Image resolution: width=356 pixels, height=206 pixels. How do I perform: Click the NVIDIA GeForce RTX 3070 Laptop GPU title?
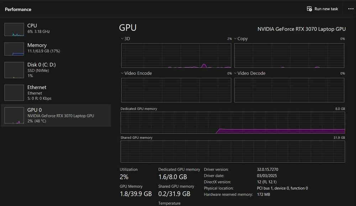(x=302, y=29)
